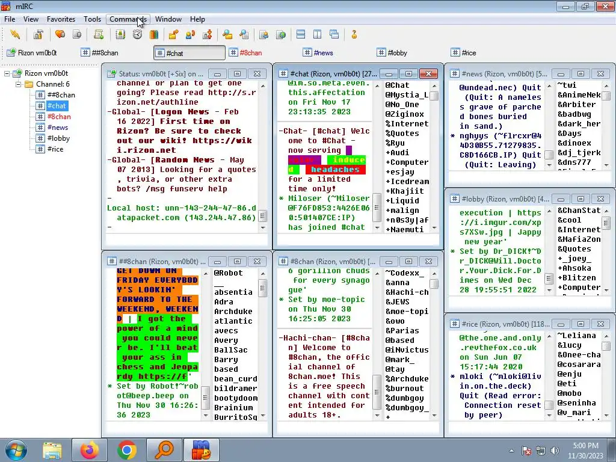The height and width of the screenshot is (462, 616).
Task: Open the Tools menu
Action: point(92,19)
